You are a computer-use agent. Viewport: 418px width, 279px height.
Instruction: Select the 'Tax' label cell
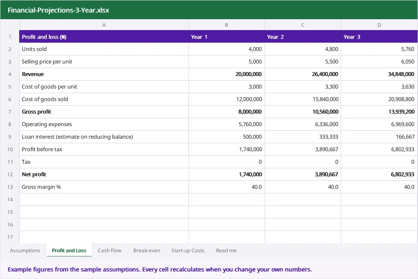coord(104,162)
